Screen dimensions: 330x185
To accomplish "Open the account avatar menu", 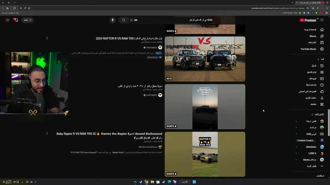I will 8,20.
